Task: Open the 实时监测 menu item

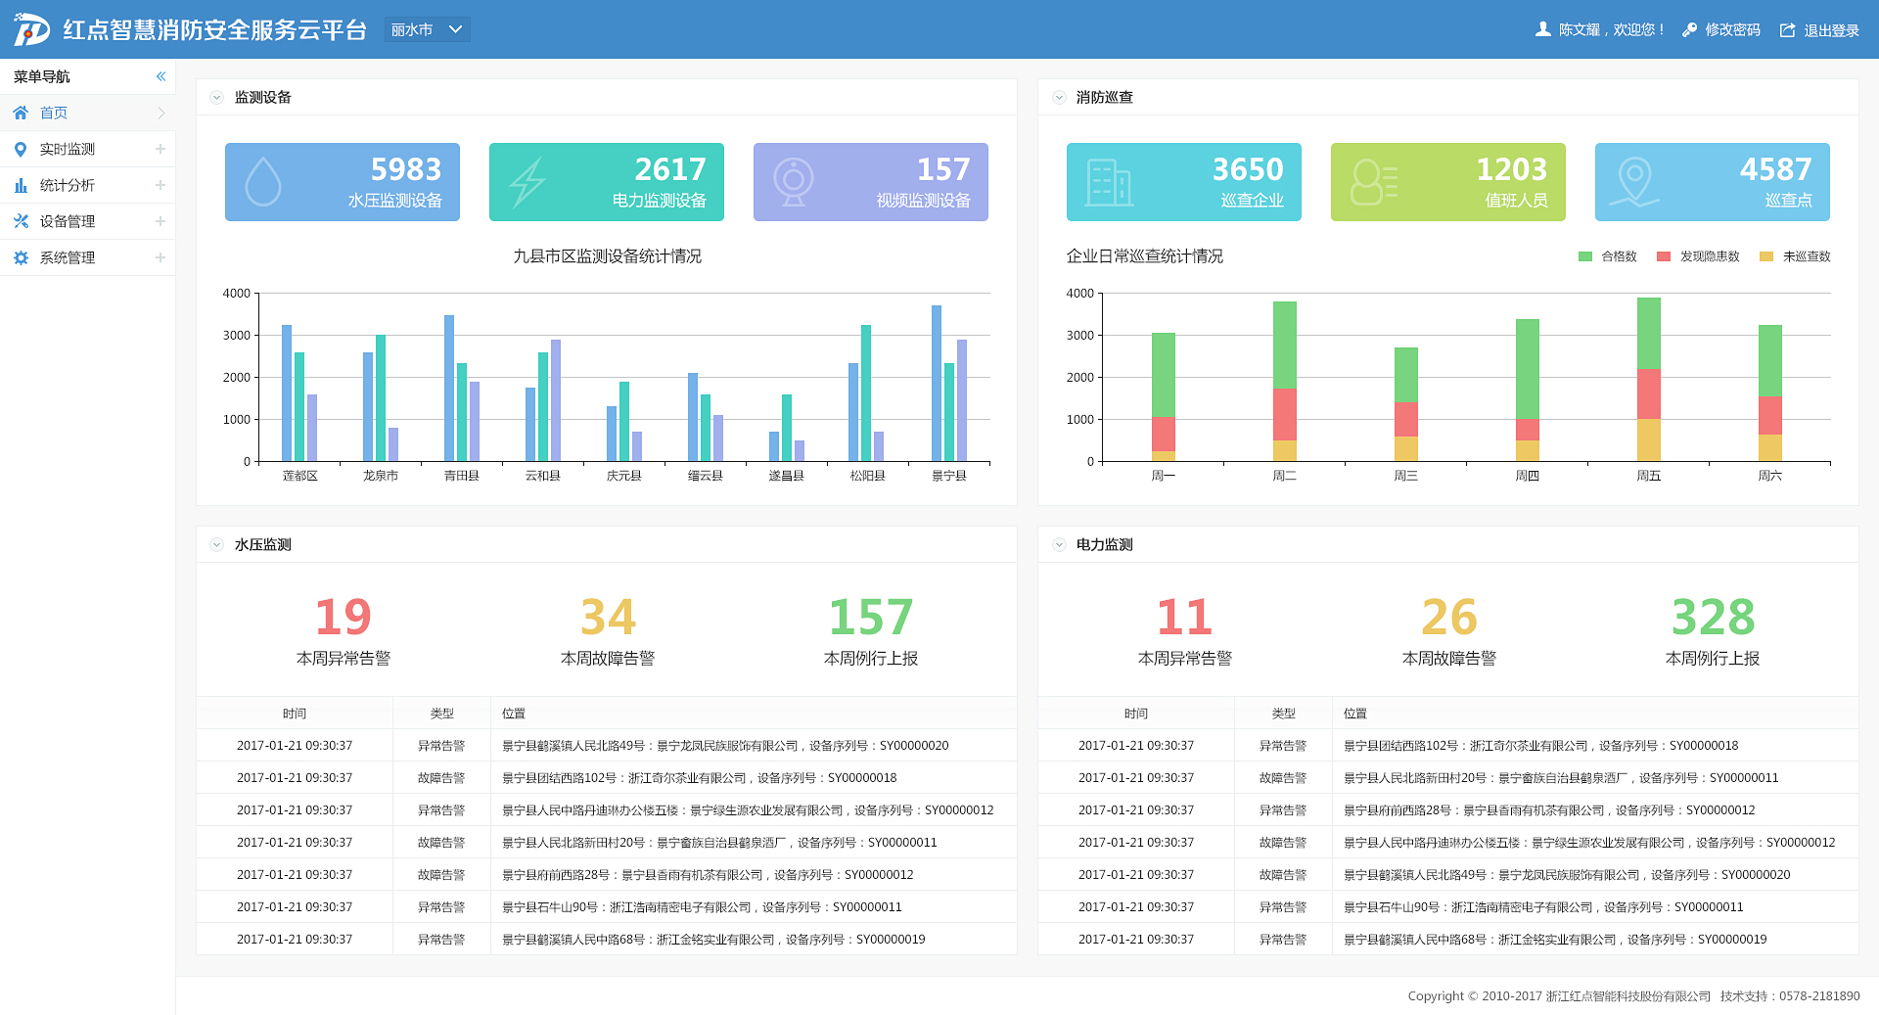Action: pos(88,149)
